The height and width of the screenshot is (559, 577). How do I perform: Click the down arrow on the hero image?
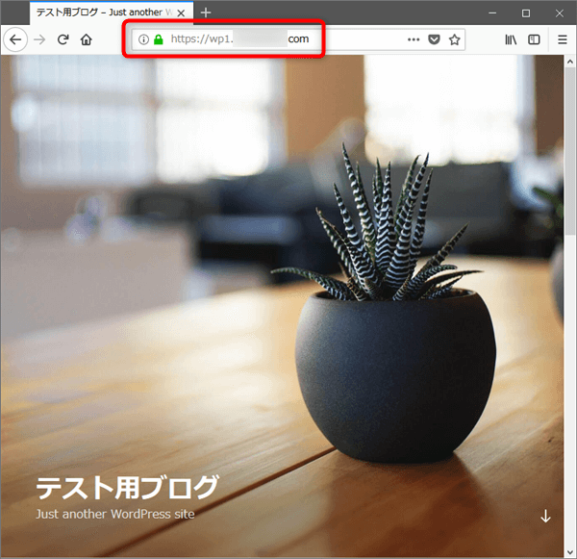(x=545, y=516)
